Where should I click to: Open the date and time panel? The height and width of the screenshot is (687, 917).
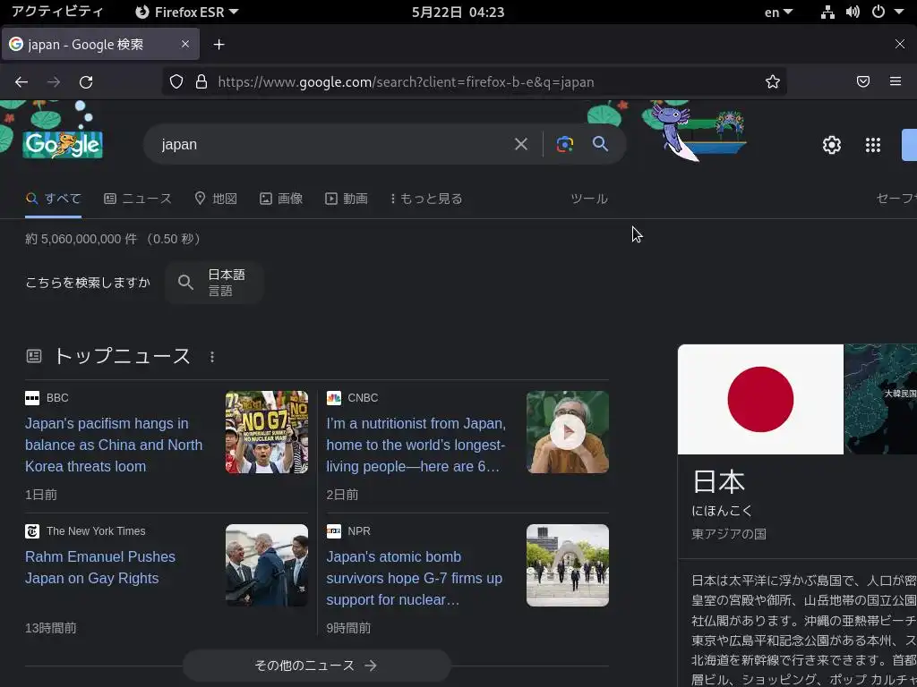coord(458,12)
